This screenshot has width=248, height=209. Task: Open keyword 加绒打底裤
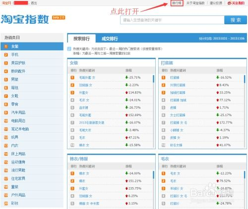178,92
